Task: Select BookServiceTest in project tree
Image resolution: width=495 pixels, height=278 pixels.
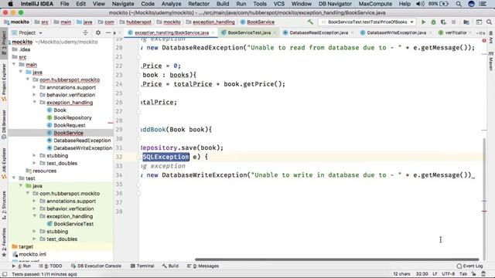Action: point(73,224)
